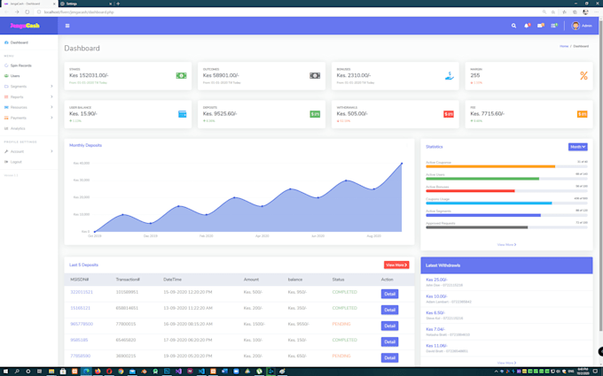Reload the page with browser refresh icon
The height and width of the screenshot is (376, 603).
coord(27,12)
